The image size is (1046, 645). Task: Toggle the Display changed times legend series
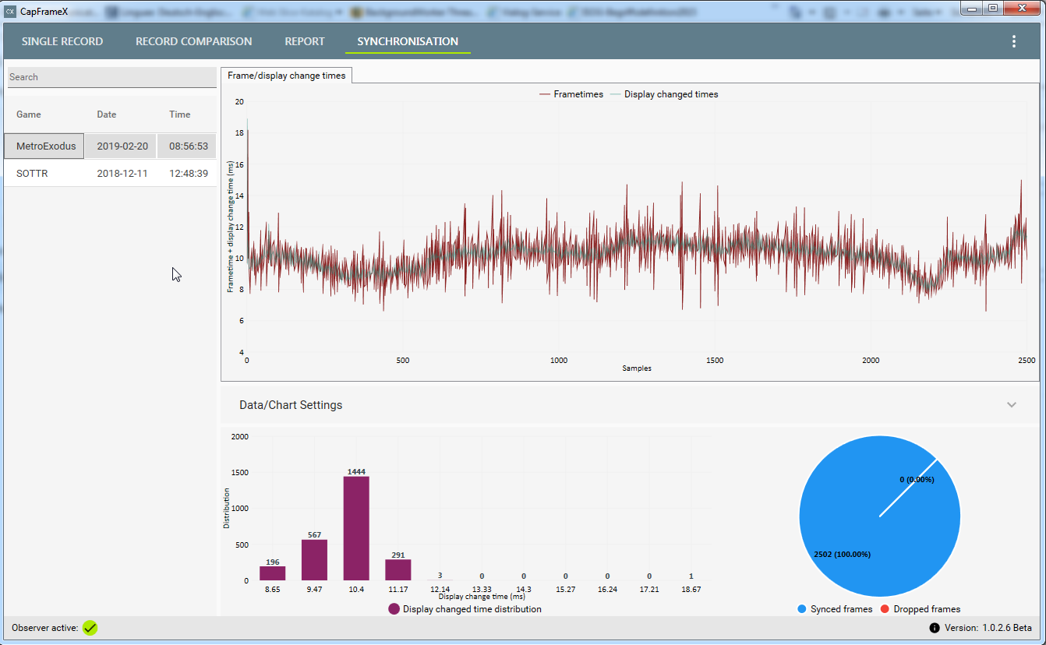pyautogui.click(x=663, y=94)
